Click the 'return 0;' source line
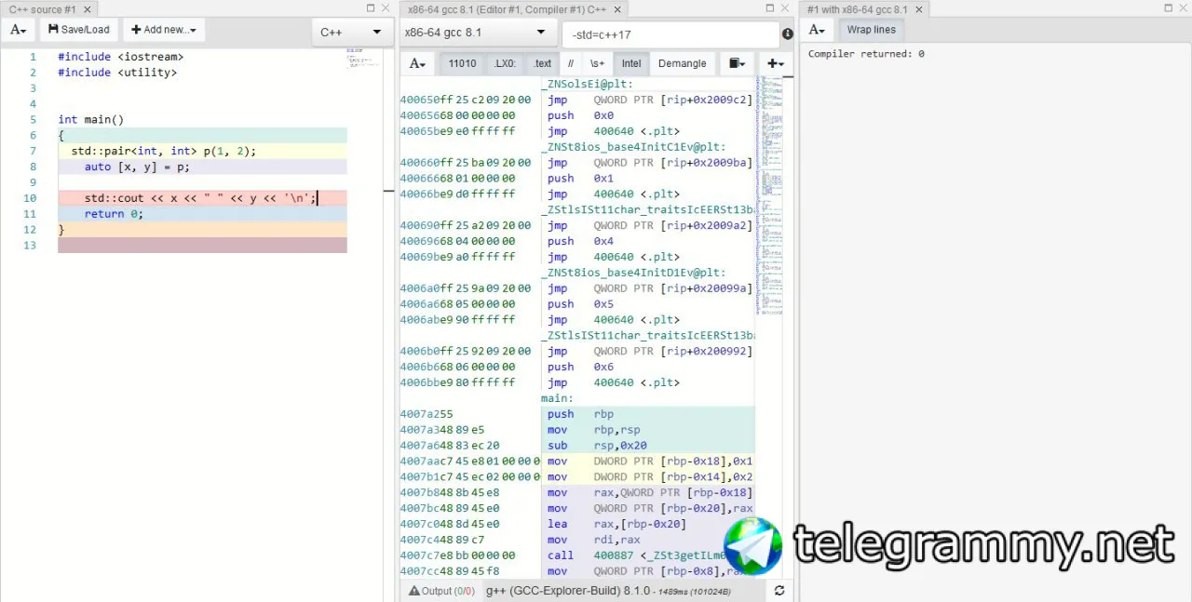 (x=114, y=214)
